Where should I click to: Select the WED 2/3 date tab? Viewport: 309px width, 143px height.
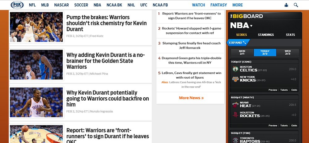tap(287, 52)
